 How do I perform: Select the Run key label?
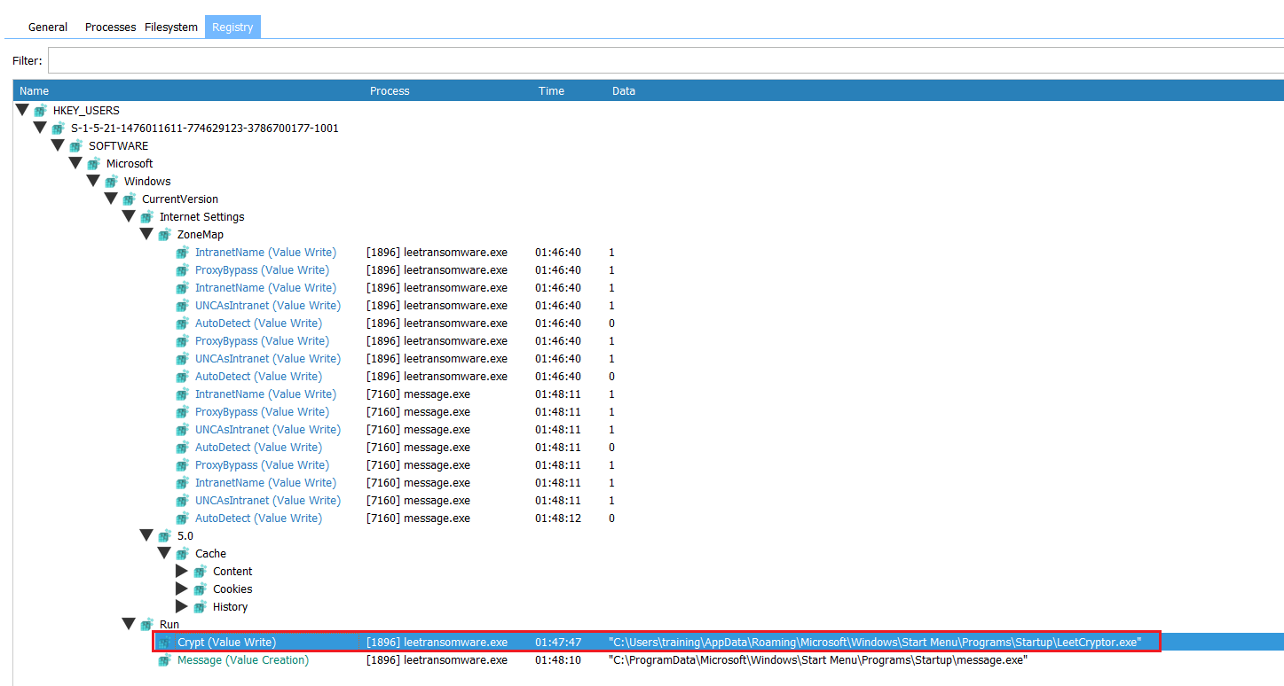[x=169, y=624]
